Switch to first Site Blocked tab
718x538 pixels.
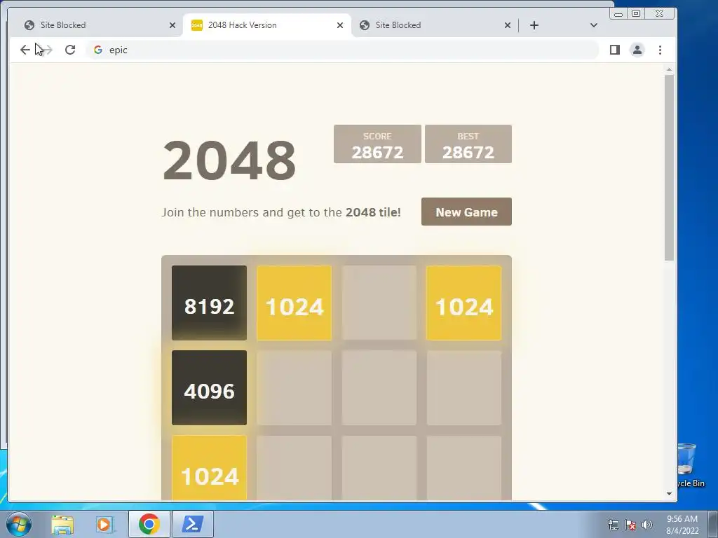pyautogui.click(x=97, y=25)
